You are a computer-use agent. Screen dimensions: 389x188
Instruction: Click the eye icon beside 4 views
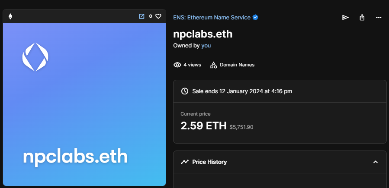[x=177, y=65]
